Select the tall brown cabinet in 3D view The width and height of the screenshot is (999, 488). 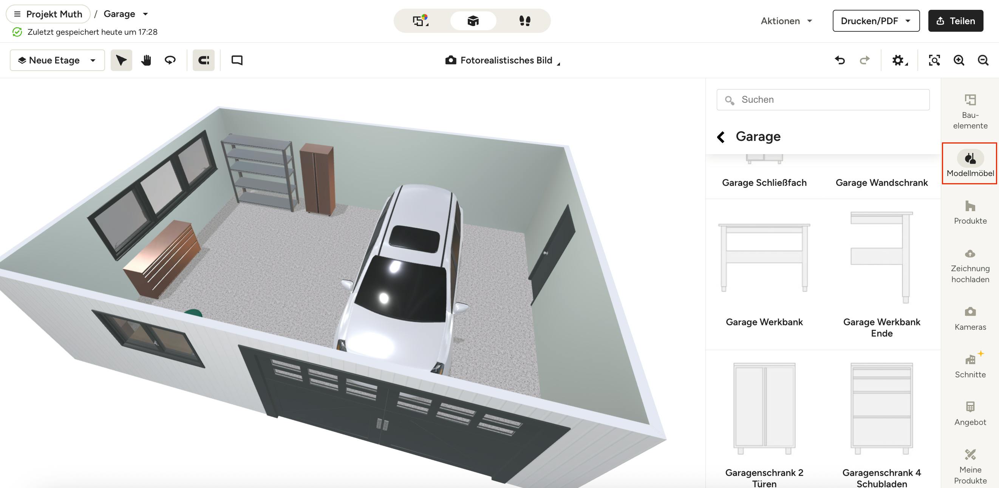pos(318,179)
